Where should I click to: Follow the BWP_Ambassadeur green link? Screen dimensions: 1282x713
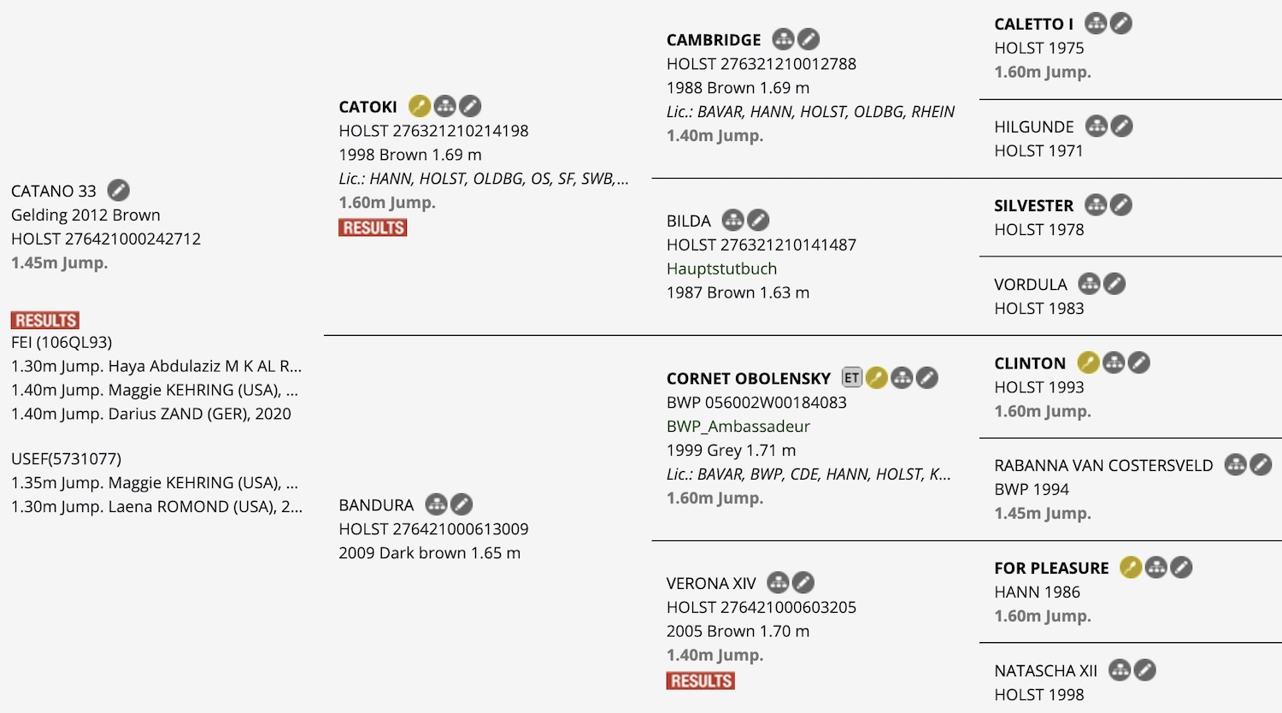point(738,426)
